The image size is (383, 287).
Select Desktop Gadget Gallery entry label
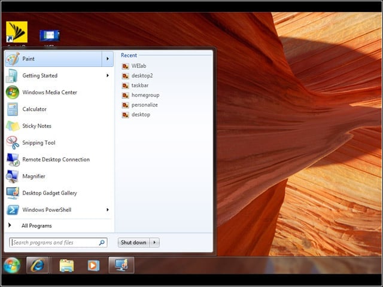pyautogui.click(x=50, y=193)
